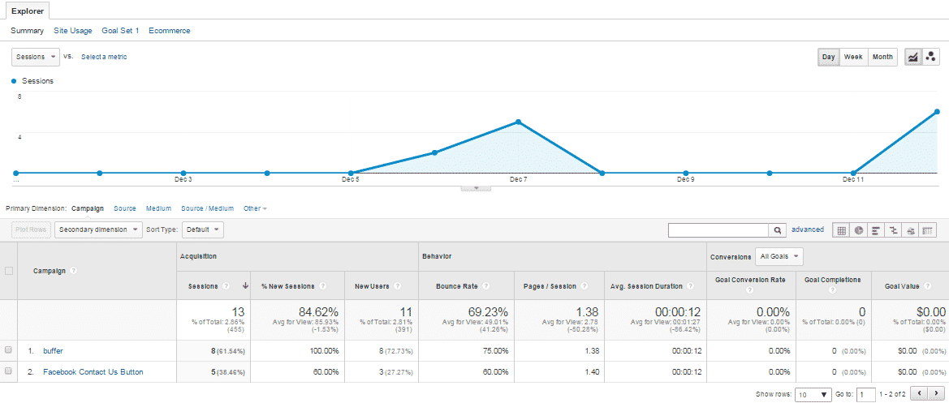
Task: Go to the previous page of rows
Action: [919, 394]
